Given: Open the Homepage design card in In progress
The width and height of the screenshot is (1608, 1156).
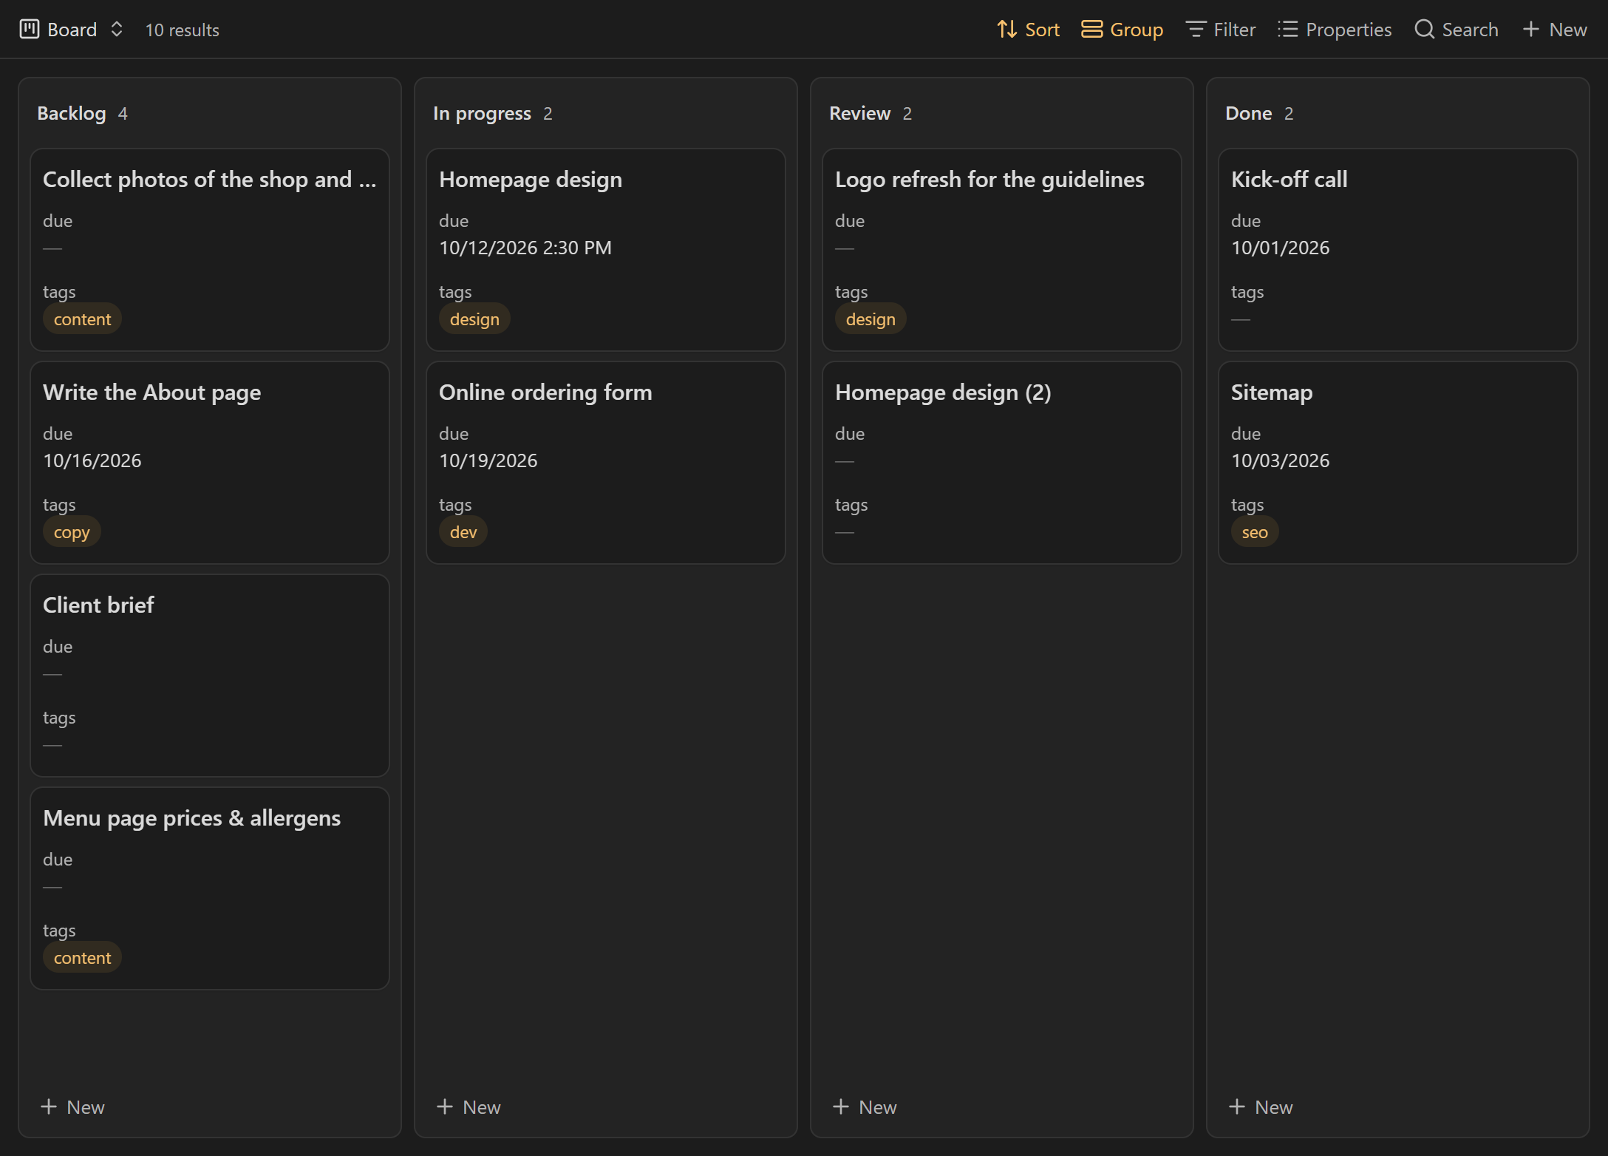Looking at the screenshot, I should (606, 250).
